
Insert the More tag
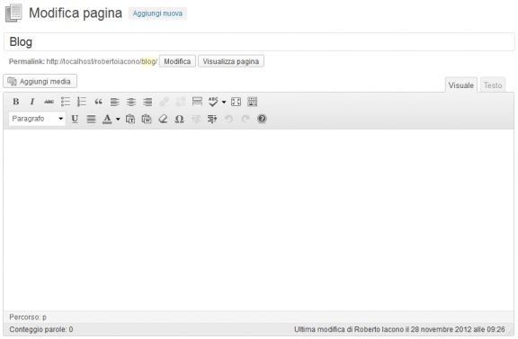(197, 102)
